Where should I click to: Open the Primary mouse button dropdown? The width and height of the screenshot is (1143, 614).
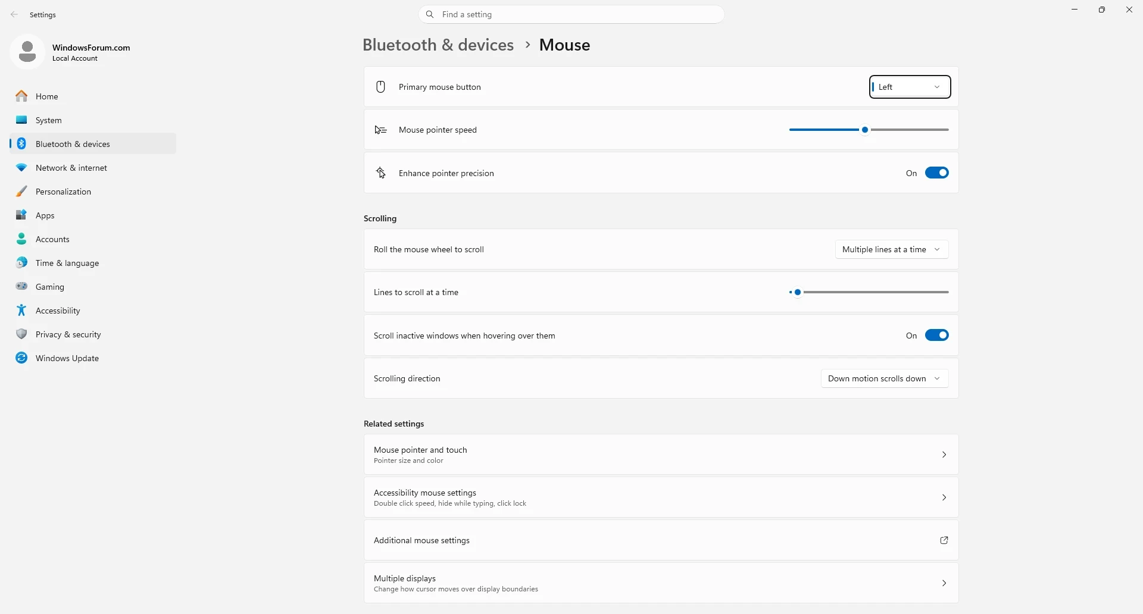click(x=910, y=87)
